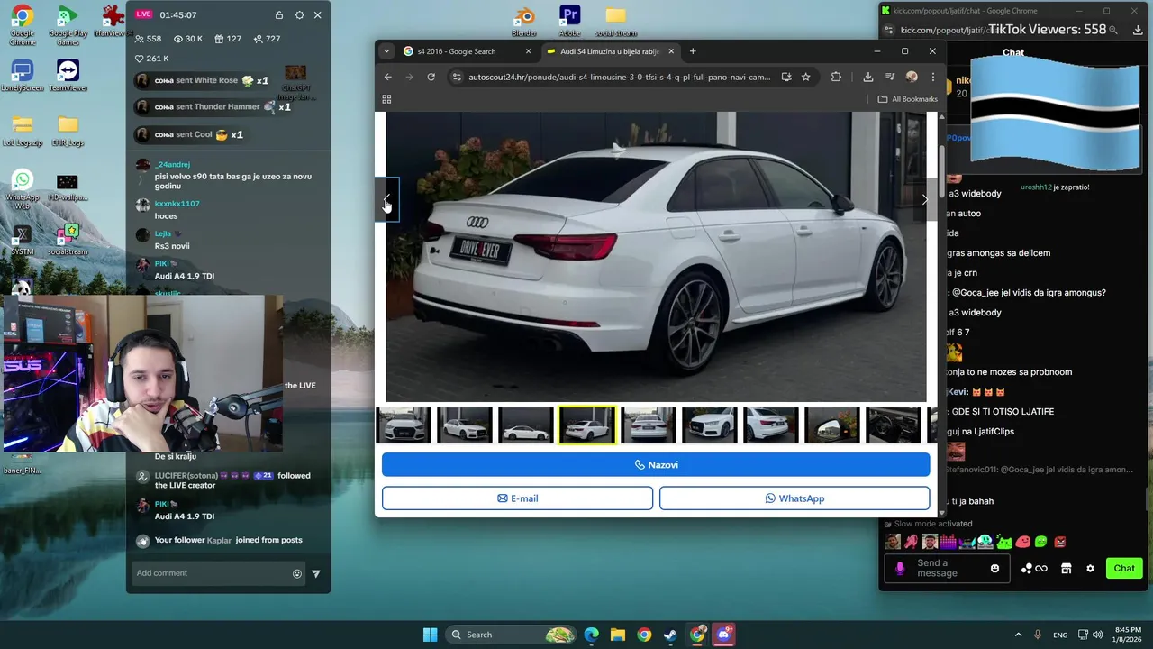Select the side mirror thumbnail
The width and height of the screenshot is (1153, 649).
pyautogui.click(x=832, y=425)
